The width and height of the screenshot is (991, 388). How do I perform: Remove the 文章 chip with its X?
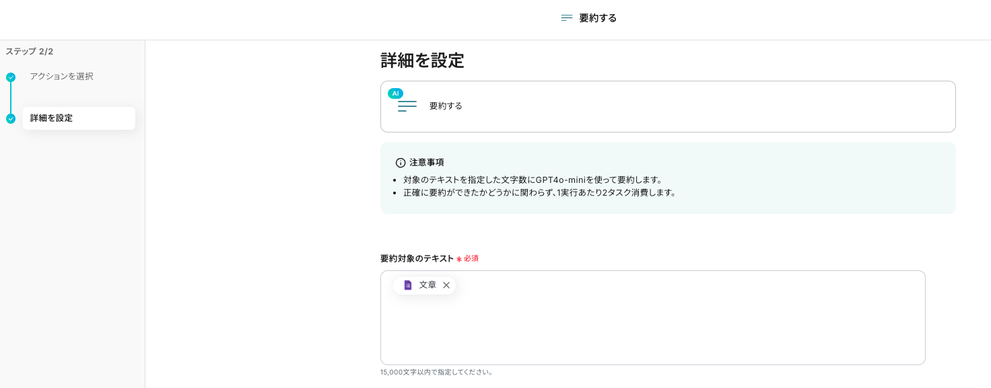coord(446,285)
